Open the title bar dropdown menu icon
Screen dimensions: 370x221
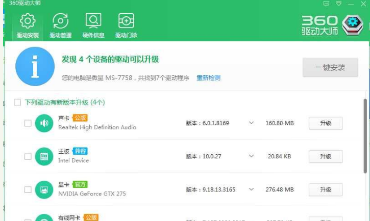[x=337, y=4]
